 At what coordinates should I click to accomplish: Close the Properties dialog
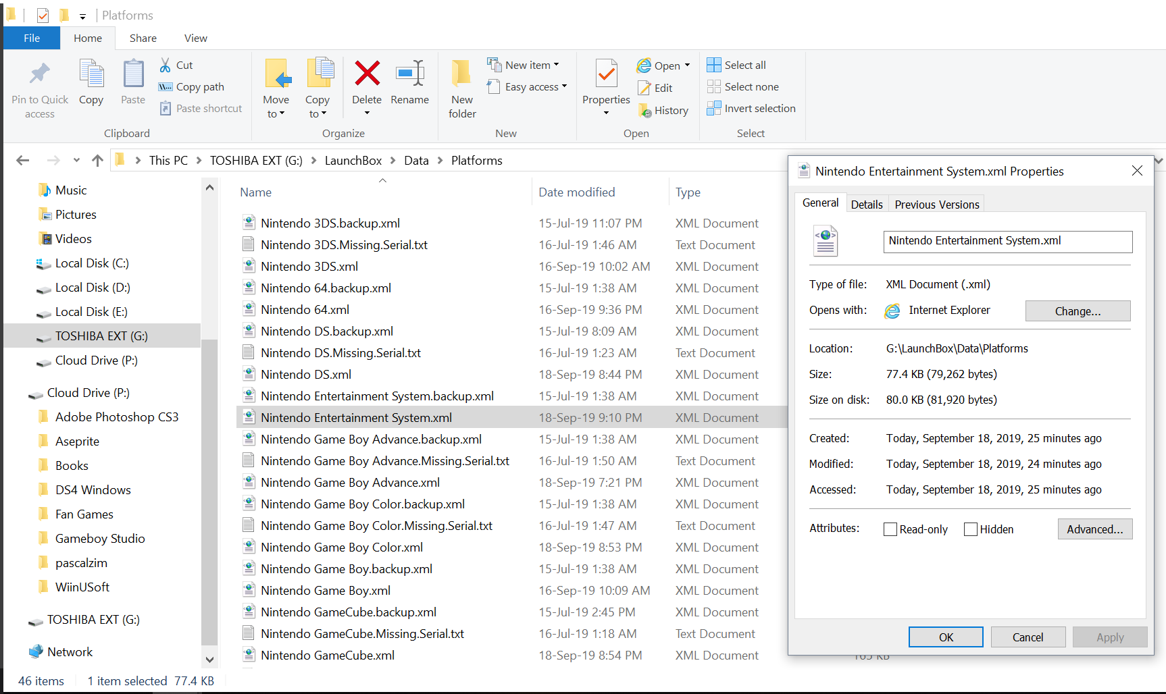tap(1137, 171)
